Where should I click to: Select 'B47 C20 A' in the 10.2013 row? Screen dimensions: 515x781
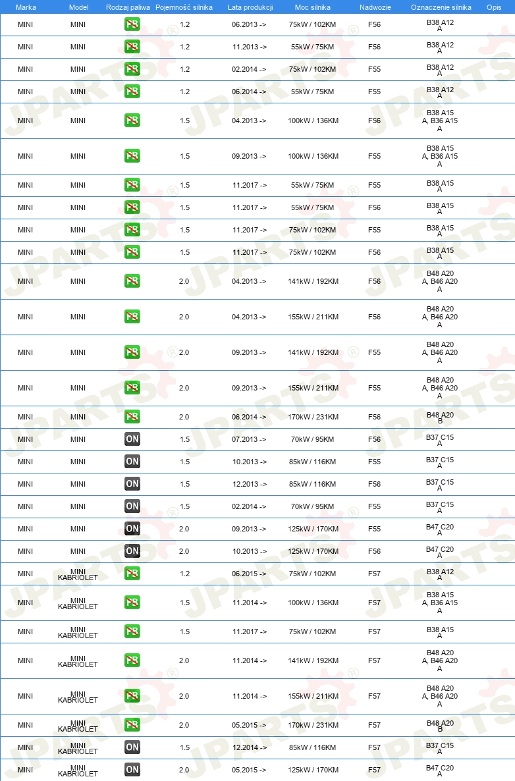pos(440,552)
